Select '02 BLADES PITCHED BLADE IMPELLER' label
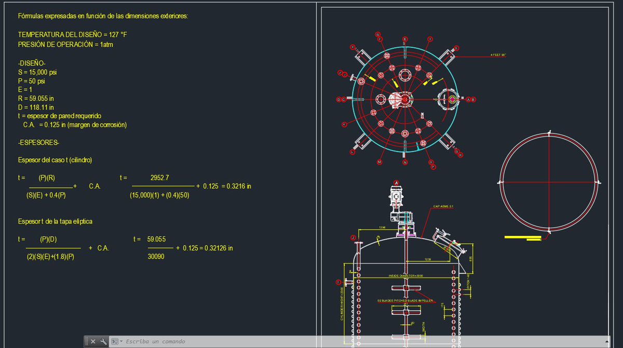623x348 pixels. 405,300
